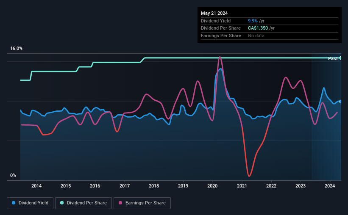
Task: Click the 2014 x-axis label
Action: point(36,186)
